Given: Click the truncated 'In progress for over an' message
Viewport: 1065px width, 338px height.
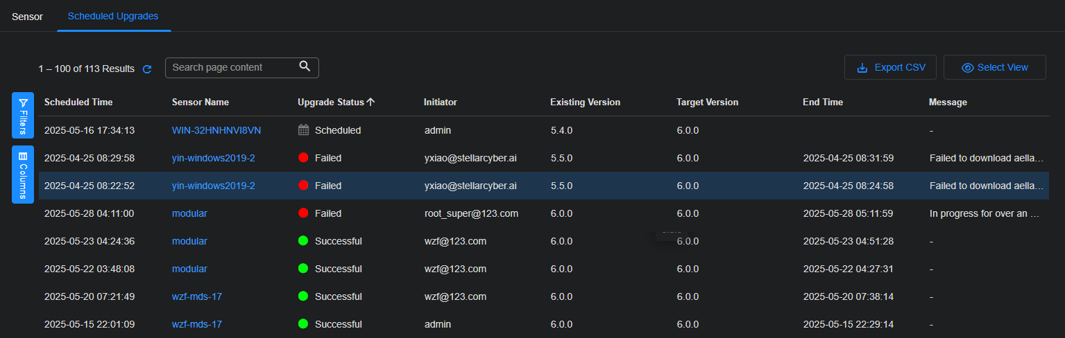Looking at the screenshot, I should pos(984,213).
